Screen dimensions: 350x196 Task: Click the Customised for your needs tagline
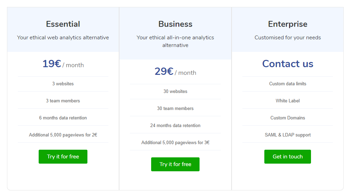point(288,38)
